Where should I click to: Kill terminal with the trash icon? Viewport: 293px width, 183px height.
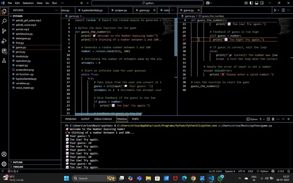[273, 119]
